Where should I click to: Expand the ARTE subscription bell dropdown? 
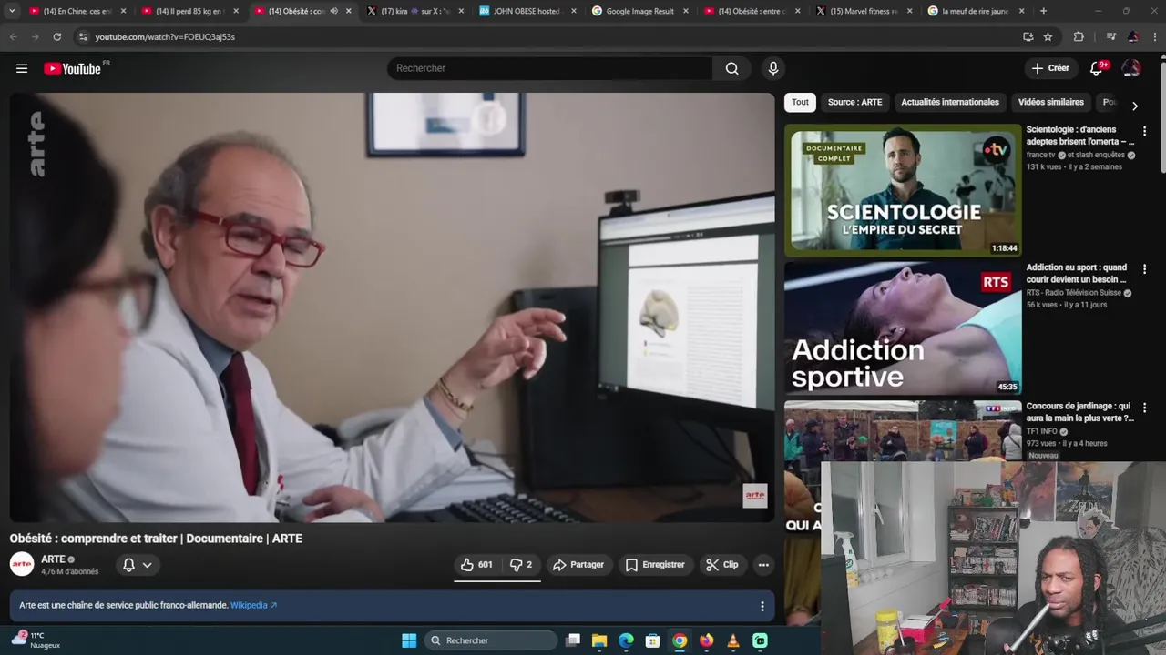[x=138, y=565]
